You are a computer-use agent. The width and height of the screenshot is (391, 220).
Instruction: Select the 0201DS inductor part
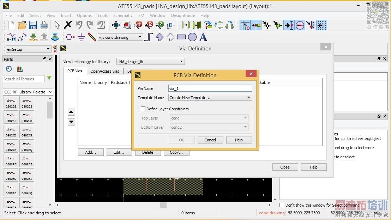click(x=11, y=103)
